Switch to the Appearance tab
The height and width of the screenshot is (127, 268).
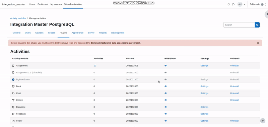coord(77,33)
